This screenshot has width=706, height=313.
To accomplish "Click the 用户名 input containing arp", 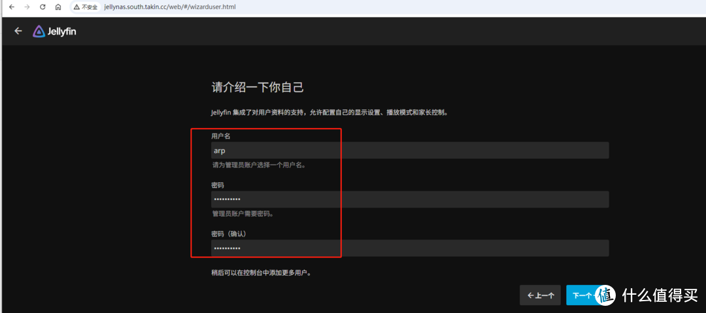I will coord(410,150).
